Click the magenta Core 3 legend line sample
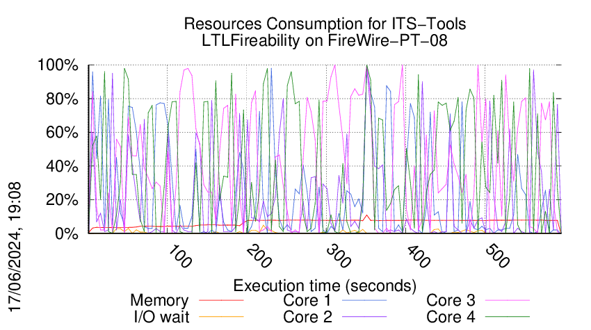 (508, 300)
